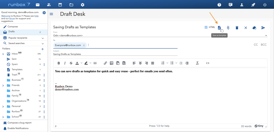Click the power logout icon

[265, 5]
